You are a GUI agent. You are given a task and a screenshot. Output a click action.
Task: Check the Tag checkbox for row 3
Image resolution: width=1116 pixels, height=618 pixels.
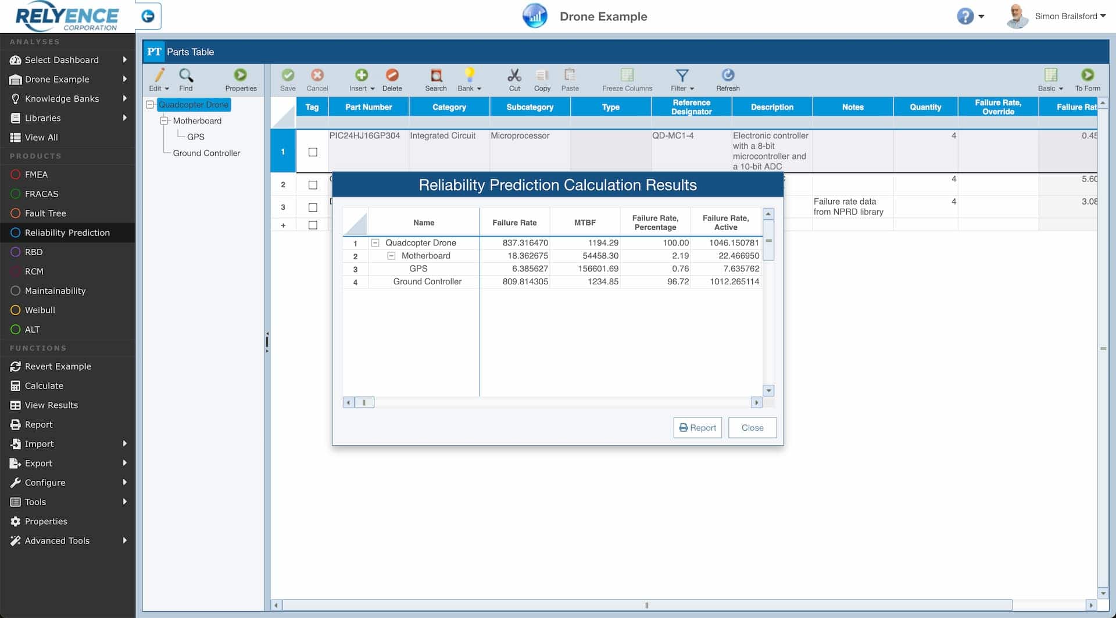click(x=313, y=207)
